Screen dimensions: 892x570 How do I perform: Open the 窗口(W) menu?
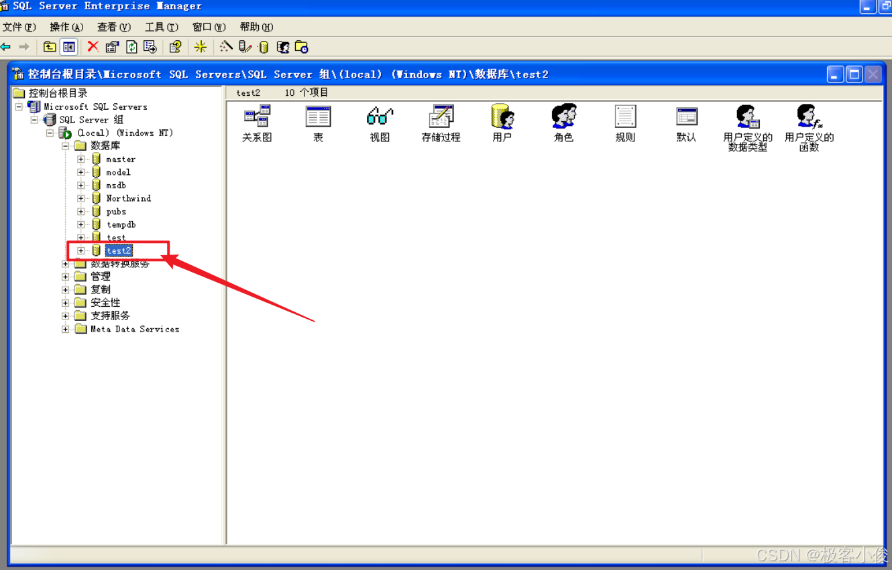[x=209, y=27]
